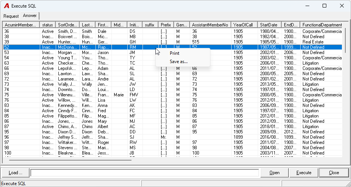This screenshot has width=351, height=187.
Task: Focus the SQL file path input field
Action: 145,173
